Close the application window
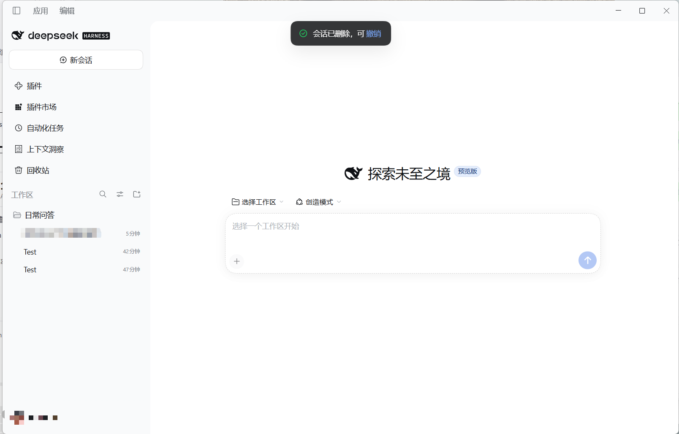Viewport: 679px width, 434px height. (666, 11)
